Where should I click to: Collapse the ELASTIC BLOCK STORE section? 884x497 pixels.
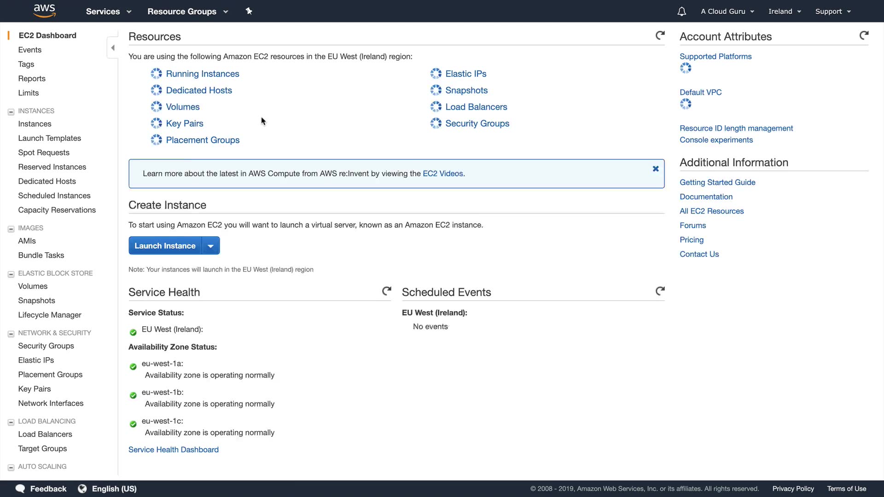click(11, 274)
